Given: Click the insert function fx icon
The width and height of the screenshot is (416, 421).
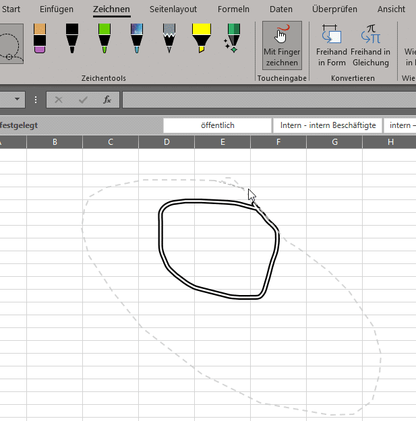Looking at the screenshot, I should (x=107, y=100).
